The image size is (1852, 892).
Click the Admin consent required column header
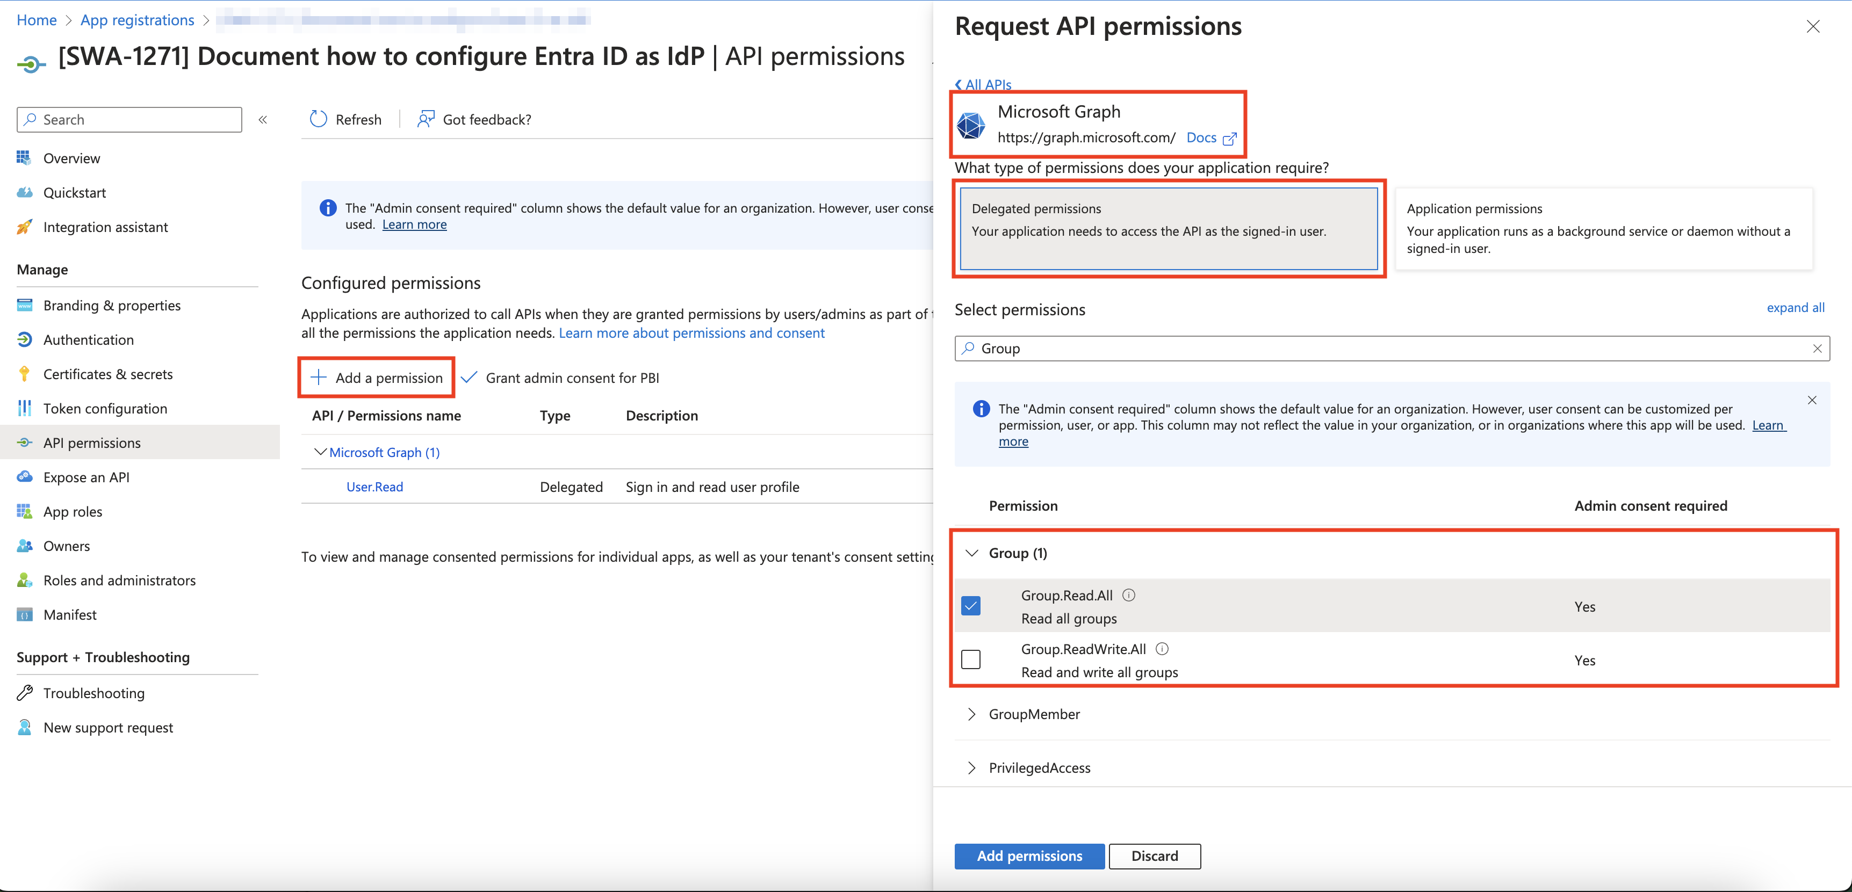pyautogui.click(x=1651, y=505)
